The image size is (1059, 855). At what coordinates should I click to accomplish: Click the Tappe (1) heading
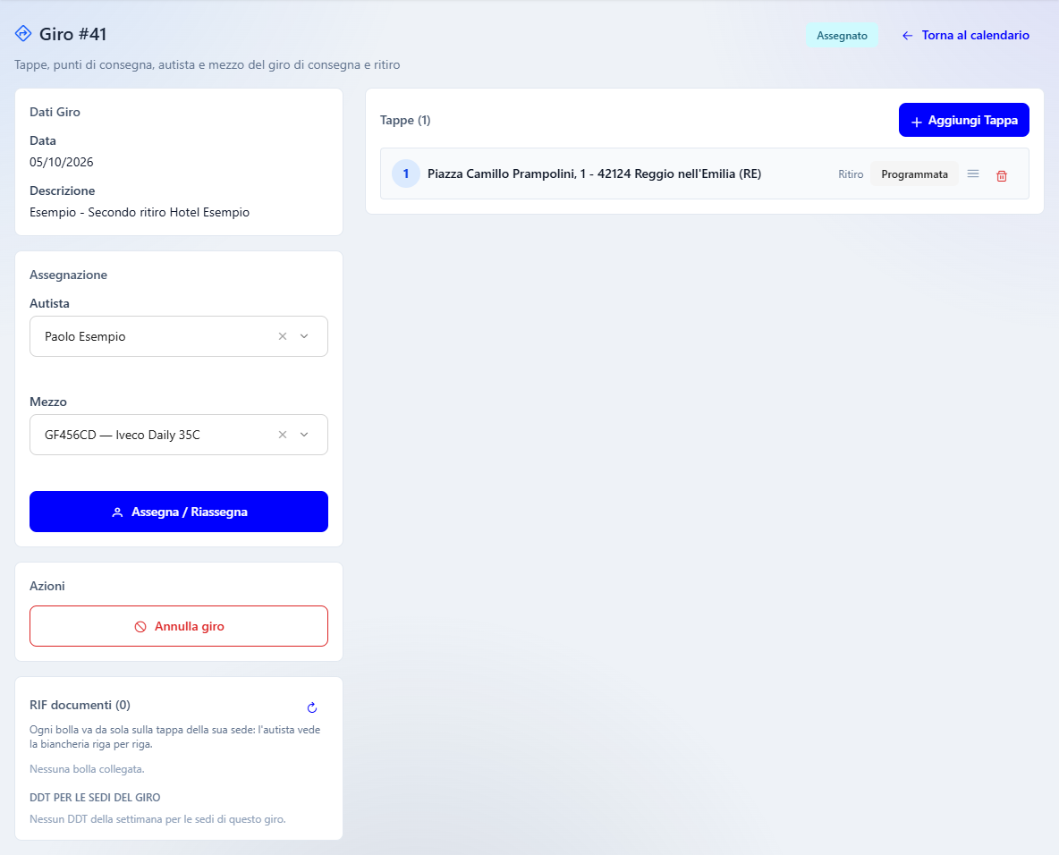[x=405, y=120]
